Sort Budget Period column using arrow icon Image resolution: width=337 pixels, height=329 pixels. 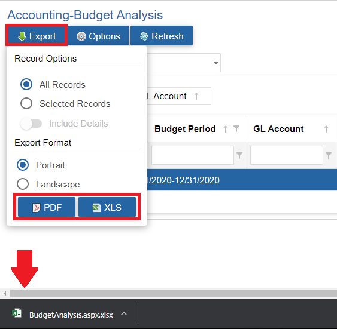tap(226, 129)
